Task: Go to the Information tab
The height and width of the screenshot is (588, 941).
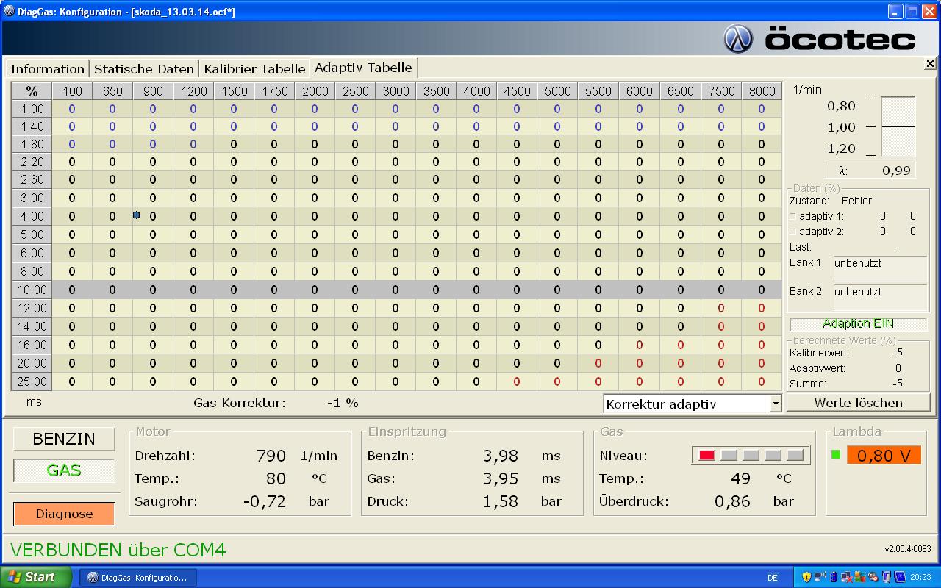Action: pos(47,69)
